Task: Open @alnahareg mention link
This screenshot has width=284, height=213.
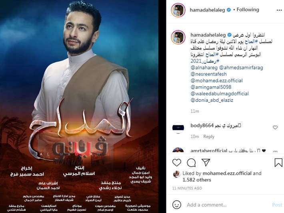Action: tap(204, 67)
